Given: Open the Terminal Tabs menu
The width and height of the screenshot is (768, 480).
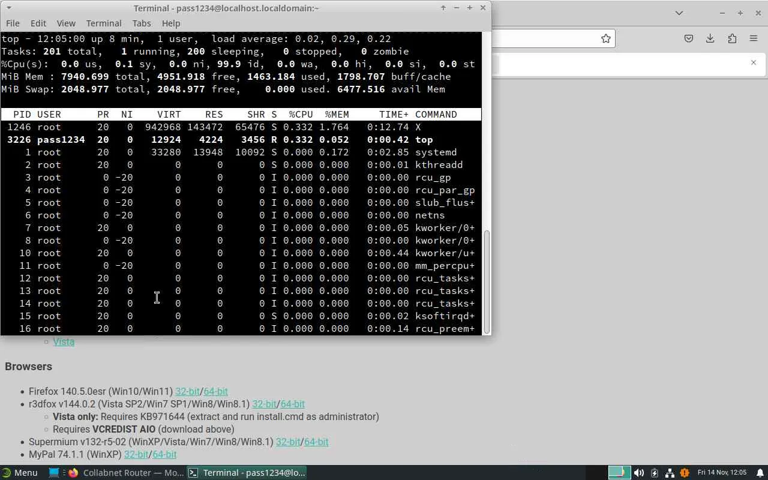Looking at the screenshot, I should click(x=142, y=23).
